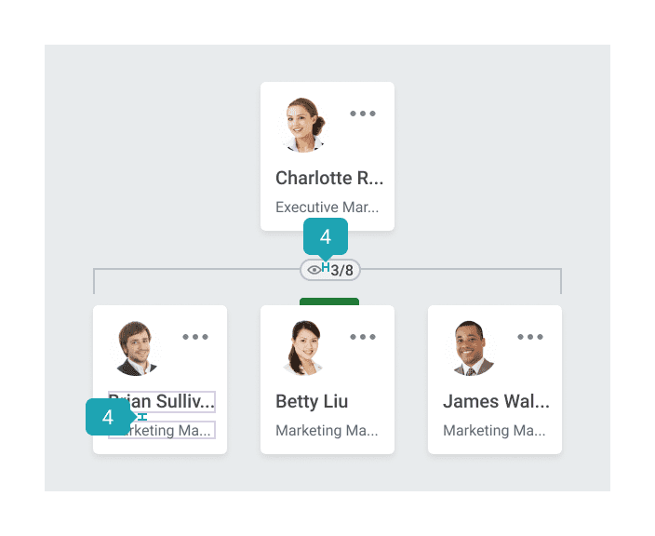This screenshot has height=536, width=655.
Task: Click the teal 4 badge above the 3/8 pill
Action: (325, 235)
